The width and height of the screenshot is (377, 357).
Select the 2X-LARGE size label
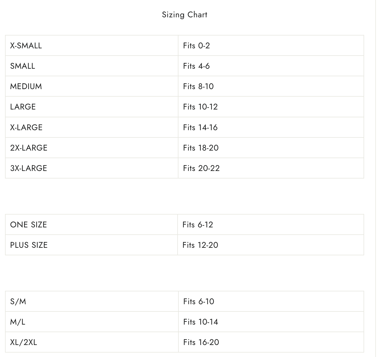pyautogui.click(x=29, y=148)
